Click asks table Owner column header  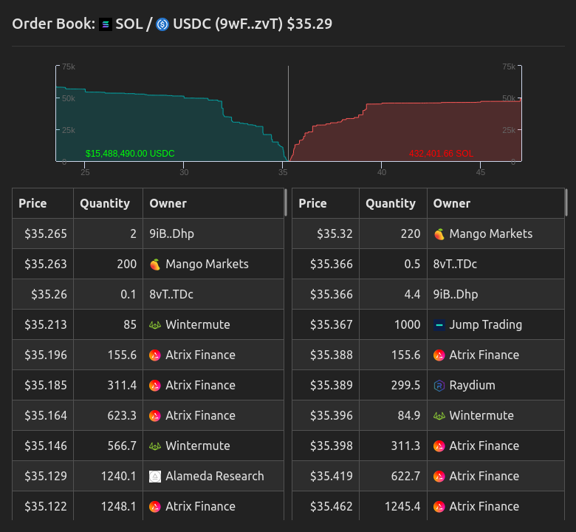point(452,203)
